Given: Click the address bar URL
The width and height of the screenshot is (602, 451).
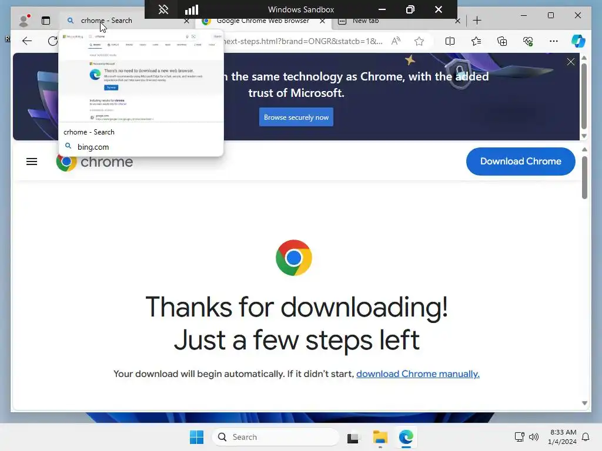Looking at the screenshot, I should pyautogui.click(x=302, y=41).
